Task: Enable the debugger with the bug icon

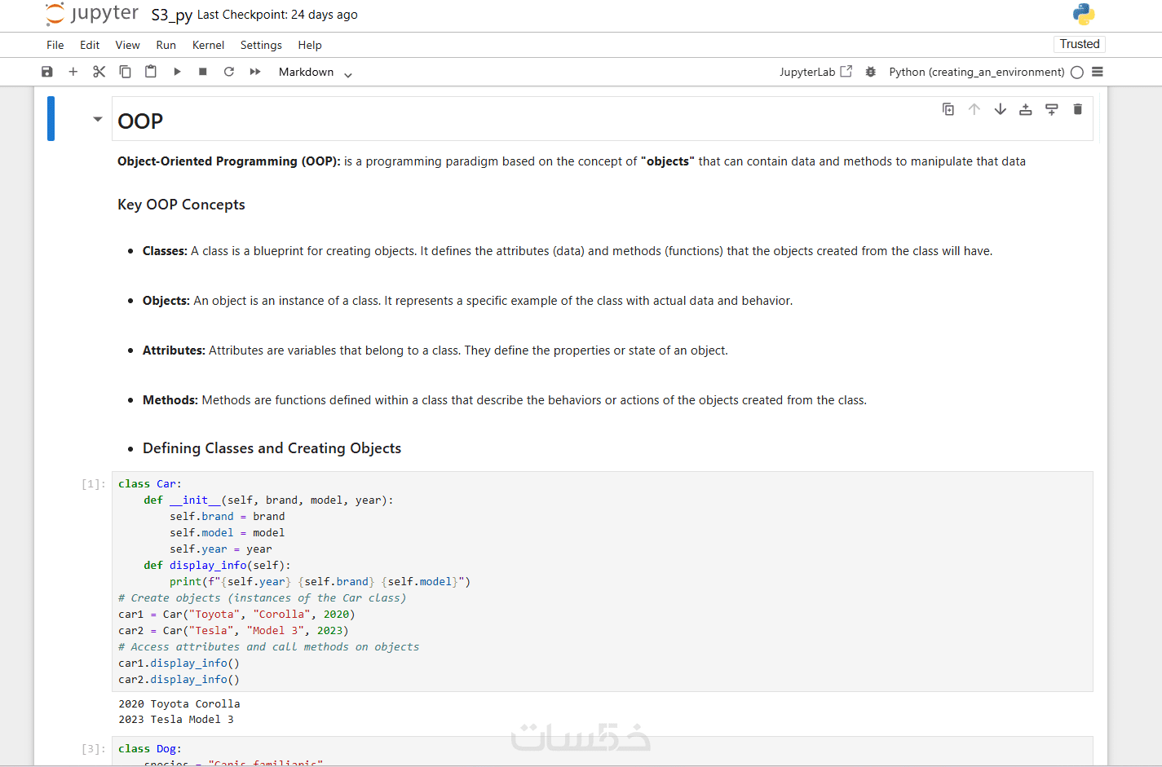Action: [871, 72]
